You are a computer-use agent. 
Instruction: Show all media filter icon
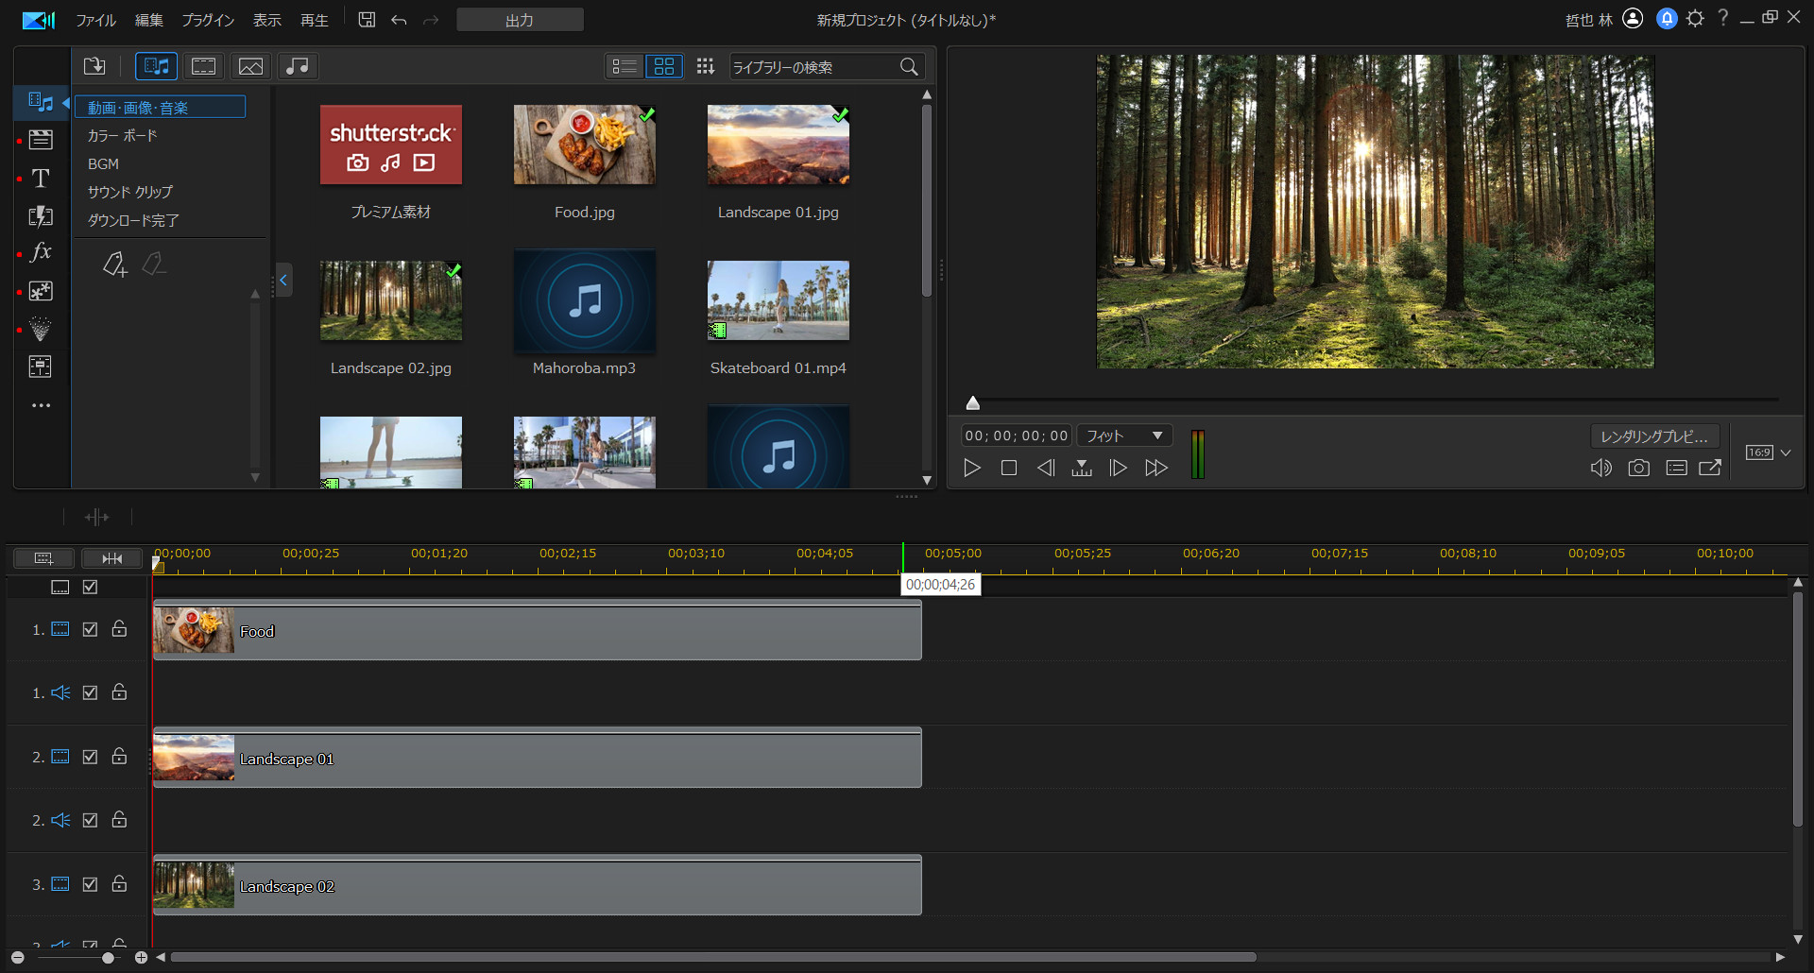click(156, 66)
